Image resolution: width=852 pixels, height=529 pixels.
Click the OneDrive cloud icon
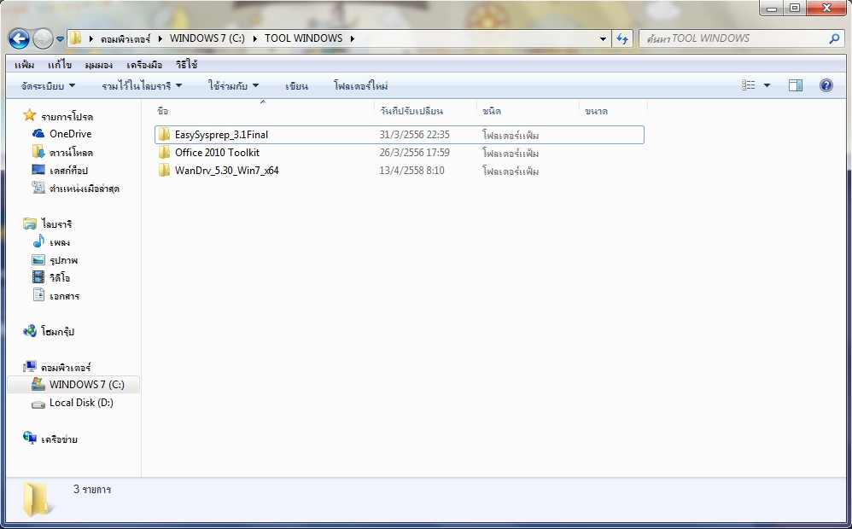38,134
